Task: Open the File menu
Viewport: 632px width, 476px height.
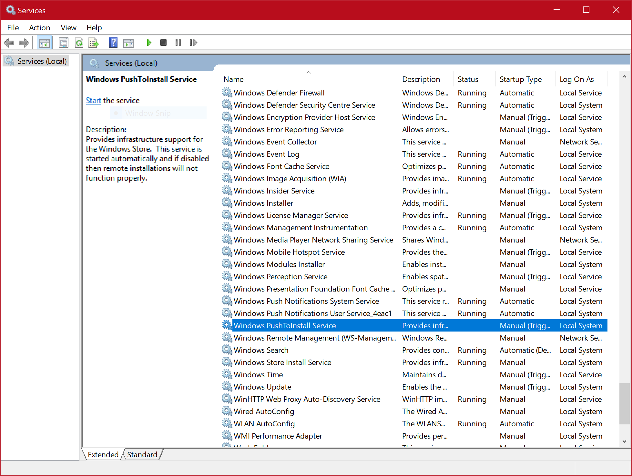Action: tap(13, 28)
